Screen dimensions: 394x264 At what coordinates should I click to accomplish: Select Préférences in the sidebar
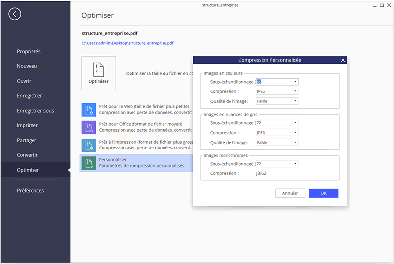tap(30, 190)
